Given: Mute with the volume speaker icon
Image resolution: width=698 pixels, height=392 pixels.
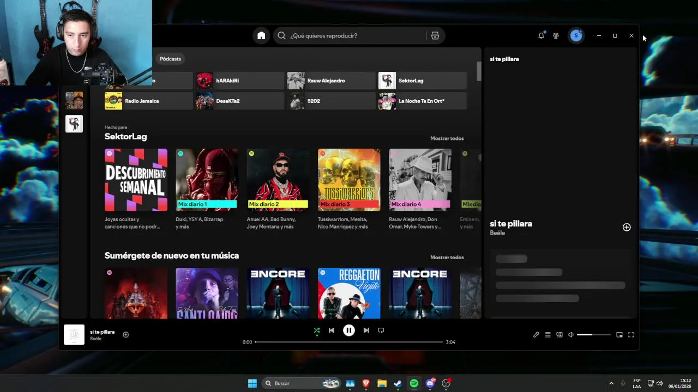Looking at the screenshot, I should tap(571, 335).
